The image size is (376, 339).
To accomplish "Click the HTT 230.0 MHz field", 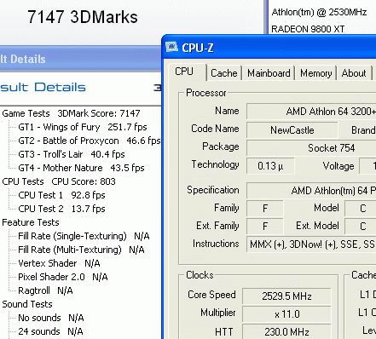I will click(x=286, y=331).
